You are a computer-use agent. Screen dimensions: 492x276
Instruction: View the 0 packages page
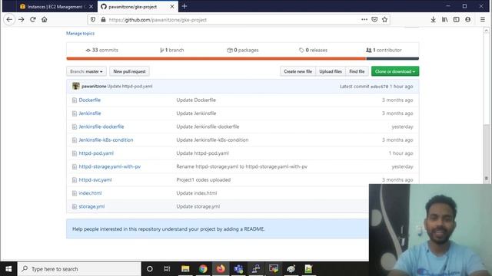(x=243, y=50)
